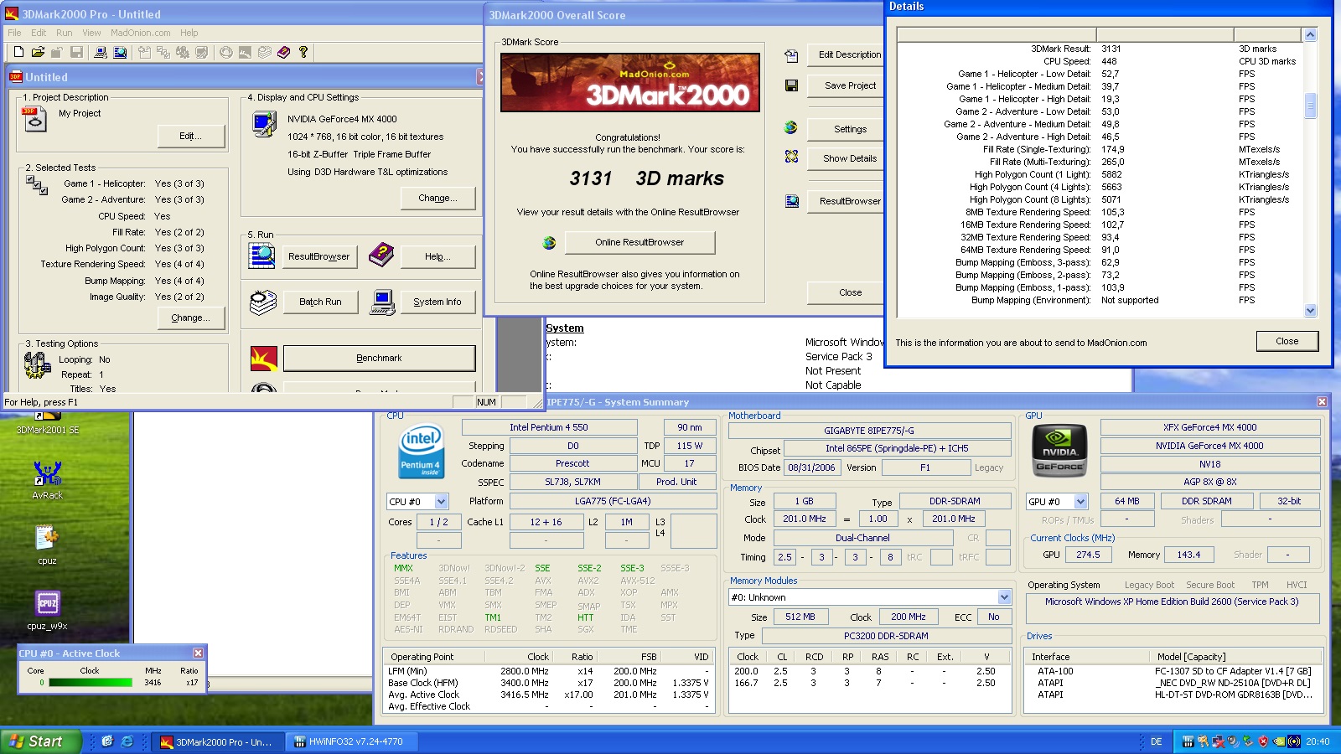Switch to 3DMark2000 Pro taskbar button
1341x754 pixels.
[x=217, y=741]
